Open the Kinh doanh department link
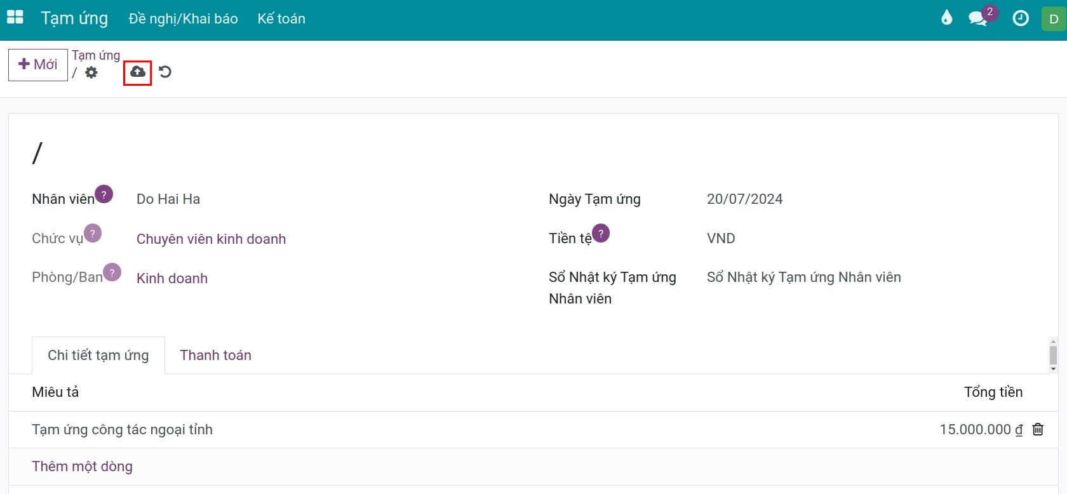Image resolution: width=1067 pixels, height=494 pixels. tap(172, 278)
